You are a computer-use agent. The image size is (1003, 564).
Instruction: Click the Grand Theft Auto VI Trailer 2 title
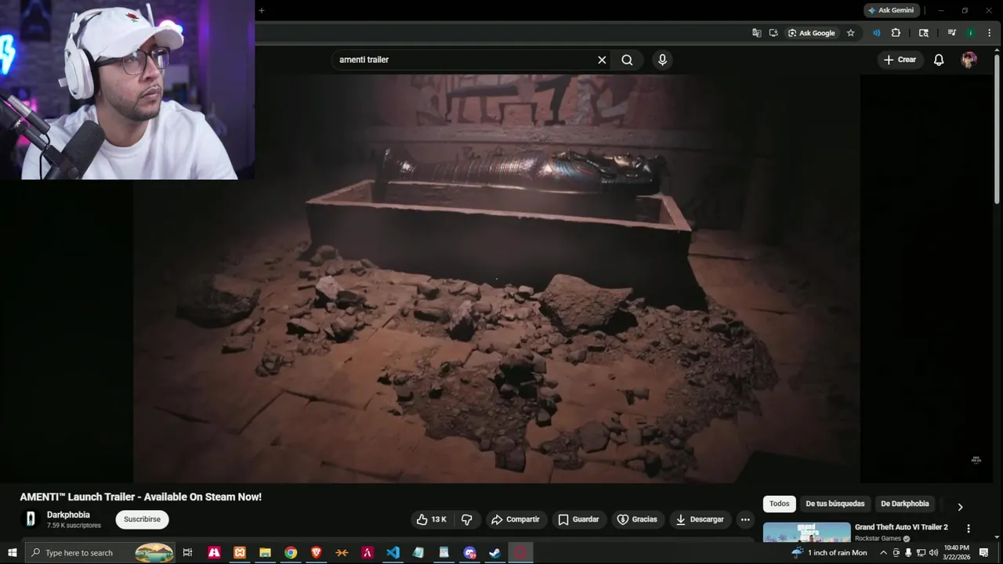point(901,527)
